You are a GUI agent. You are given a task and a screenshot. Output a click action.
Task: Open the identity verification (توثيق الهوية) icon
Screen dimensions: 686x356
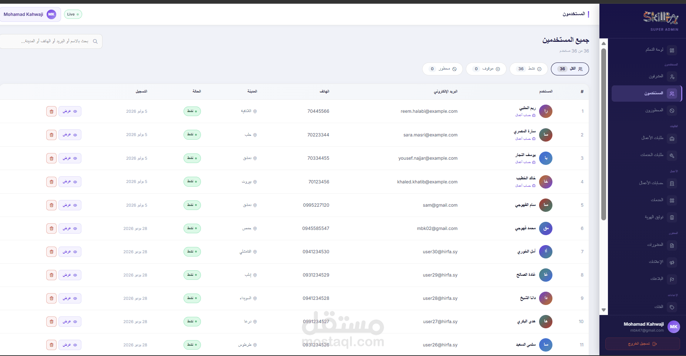click(672, 217)
